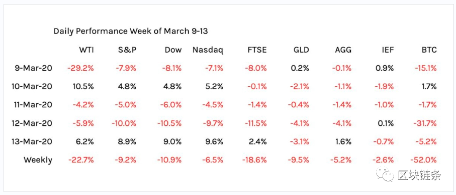Click the 12-Mar-20 row label
Screen dimensions: 456x195
tap(32, 123)
